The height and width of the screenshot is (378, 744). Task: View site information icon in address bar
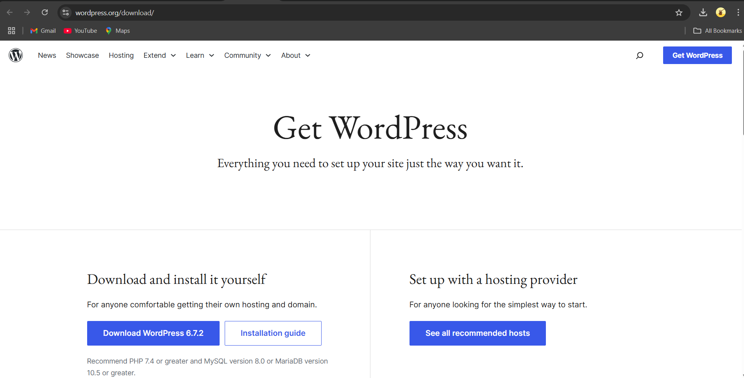[66, 12]
